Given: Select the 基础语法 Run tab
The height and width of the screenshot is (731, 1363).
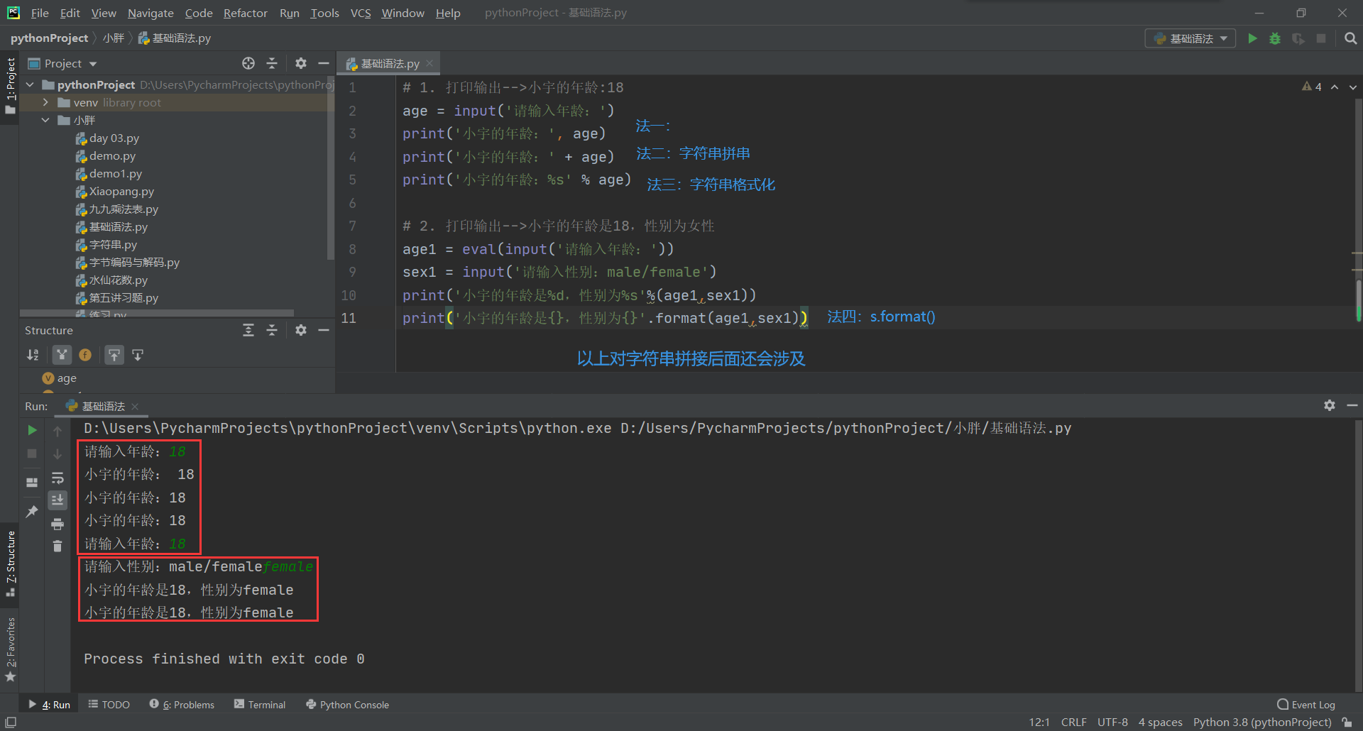Looking at the screenshot, I should point(103,407).
